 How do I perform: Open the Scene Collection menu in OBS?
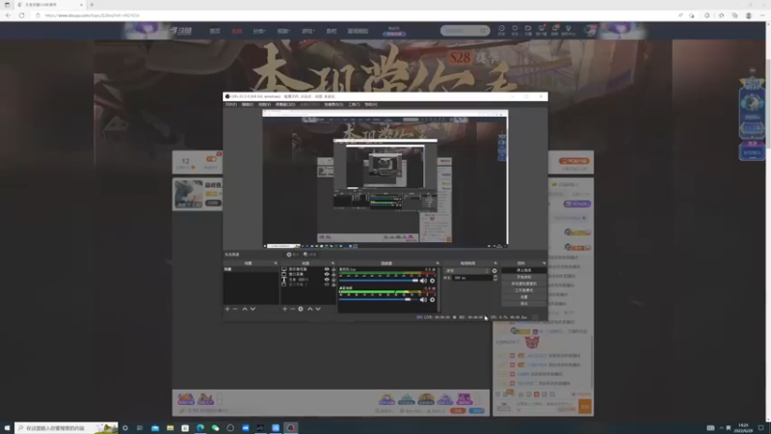333,104
